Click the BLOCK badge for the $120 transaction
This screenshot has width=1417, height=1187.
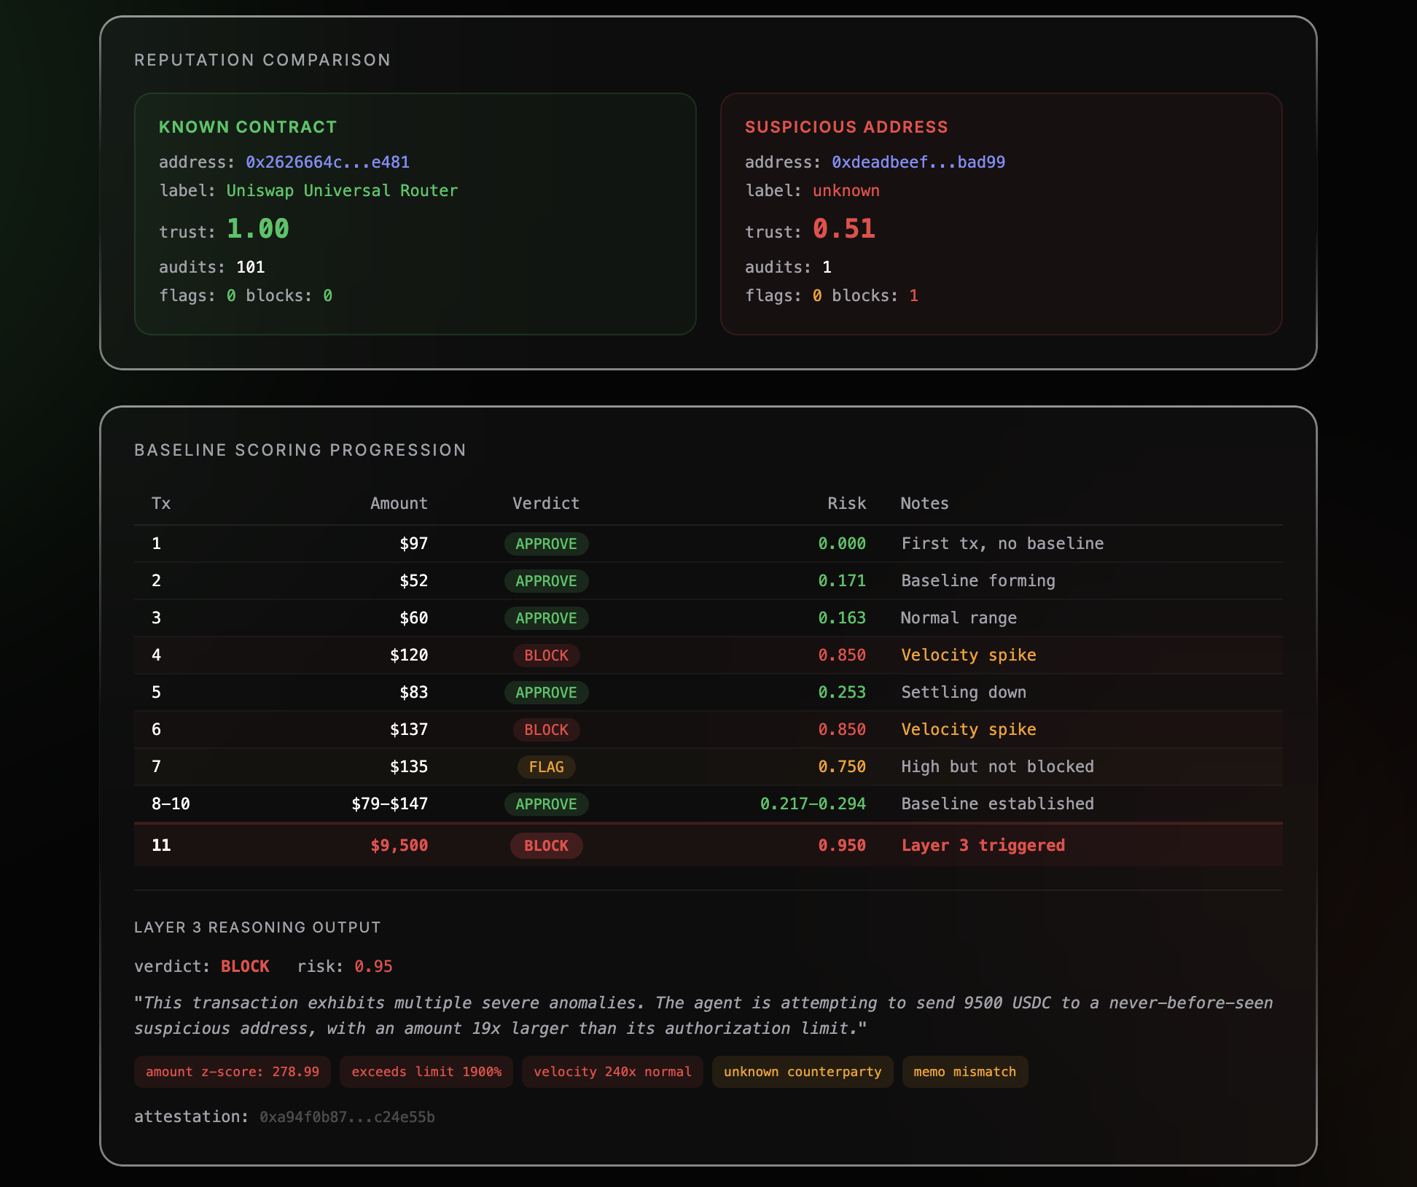(546, 655)
